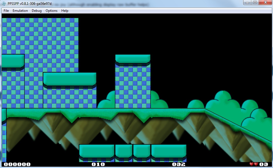
Task: Open the Debug menu
Action: click(x=37, y=11)
